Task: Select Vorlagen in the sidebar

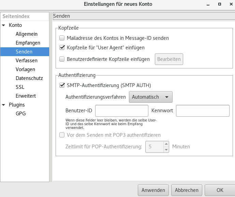Action: point(25,69)
